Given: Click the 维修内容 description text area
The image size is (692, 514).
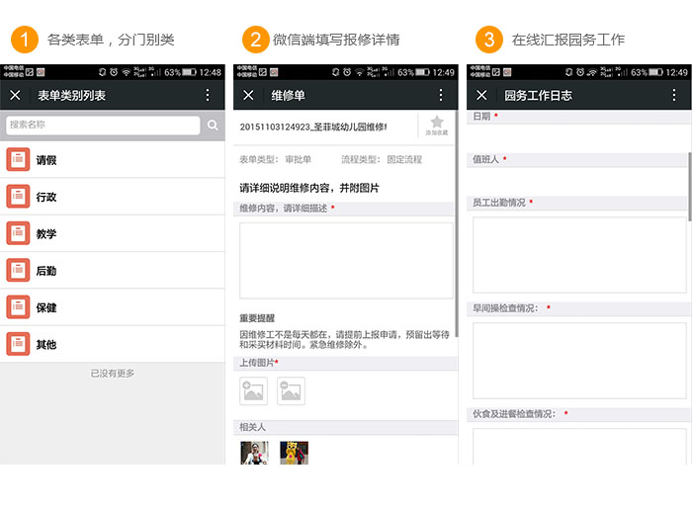Looking at the screenshot, I should (346, 260).
